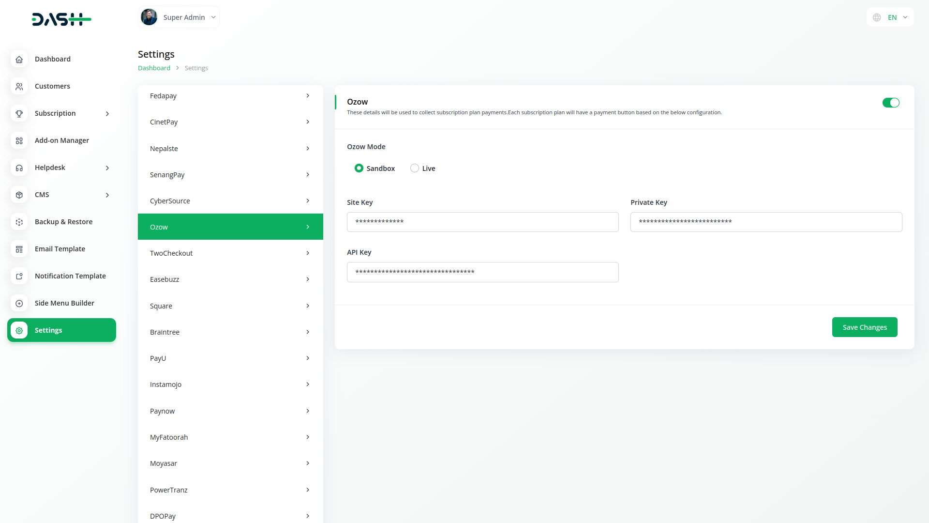929x523 pixels.
Task: Select the Sandbox mode radio button
Action: coord(359,168)
